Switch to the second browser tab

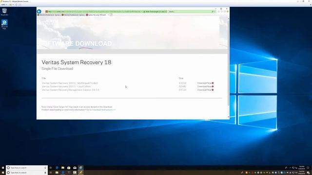coord(73,15)
